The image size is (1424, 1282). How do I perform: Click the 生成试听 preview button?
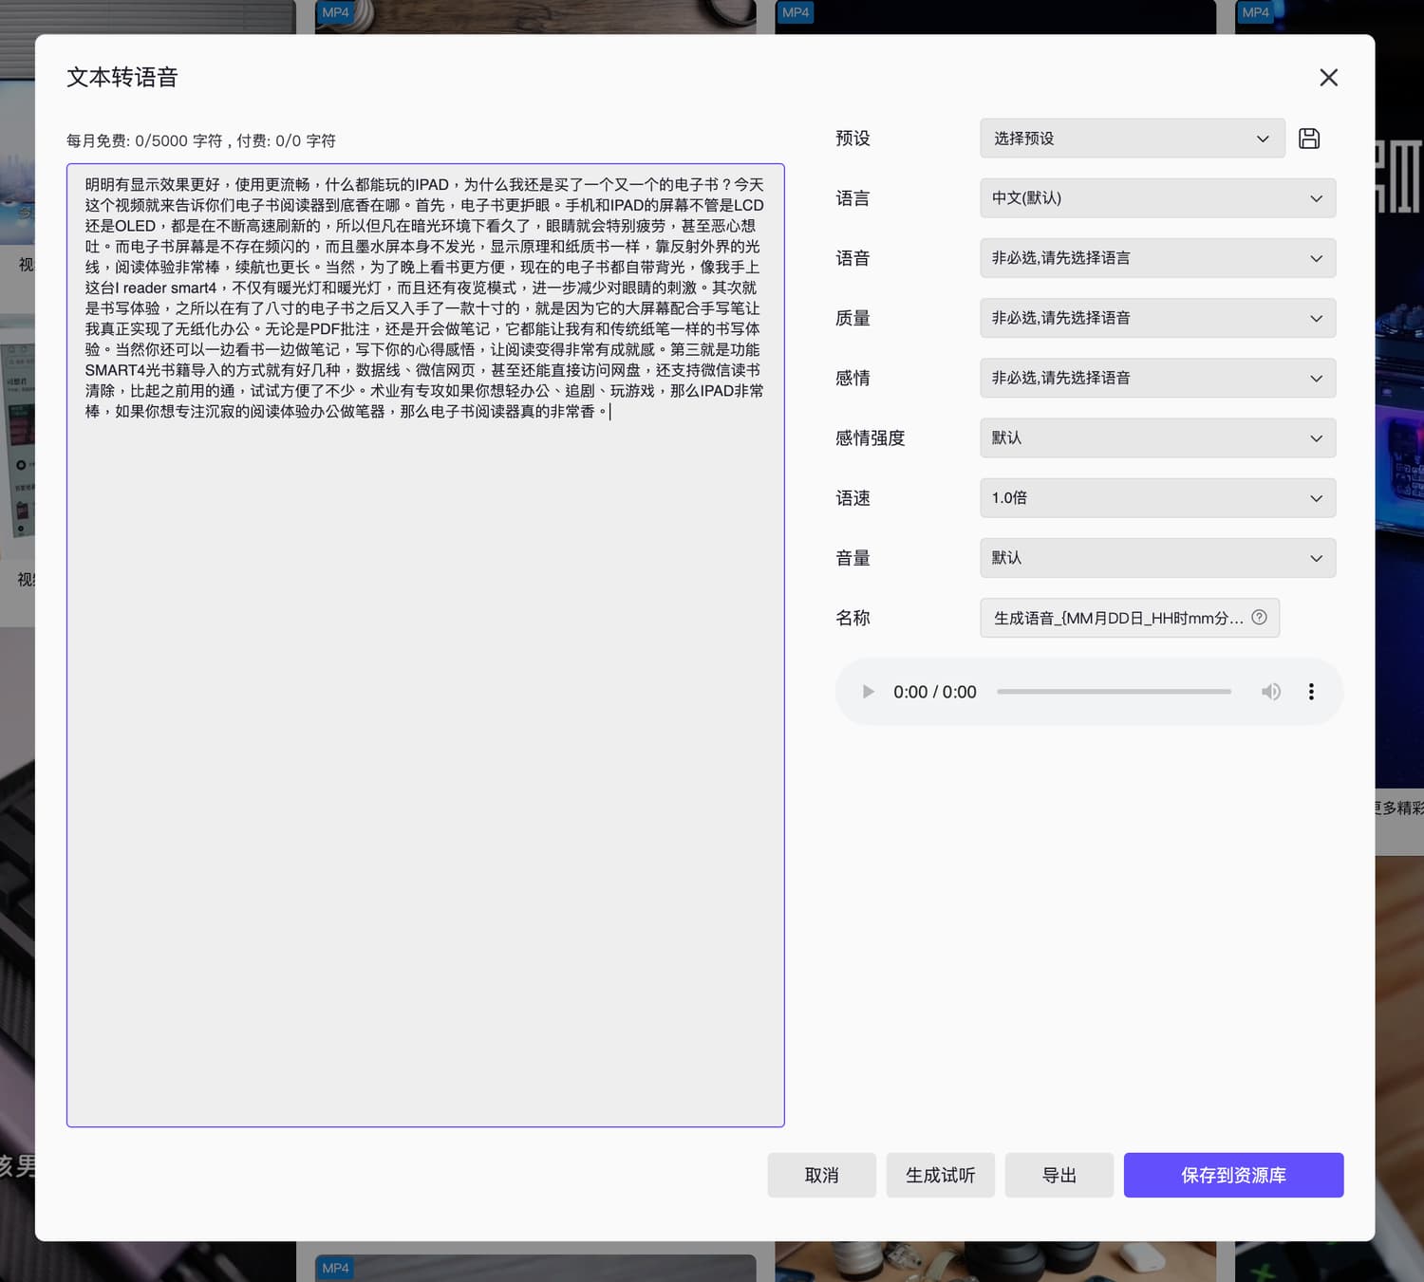(x=940, y=1175)
